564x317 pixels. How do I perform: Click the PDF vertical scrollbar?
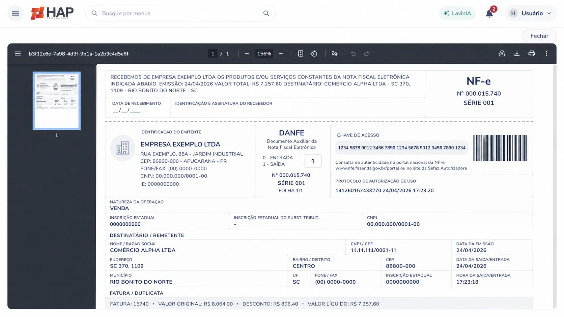tap(555, 186)
